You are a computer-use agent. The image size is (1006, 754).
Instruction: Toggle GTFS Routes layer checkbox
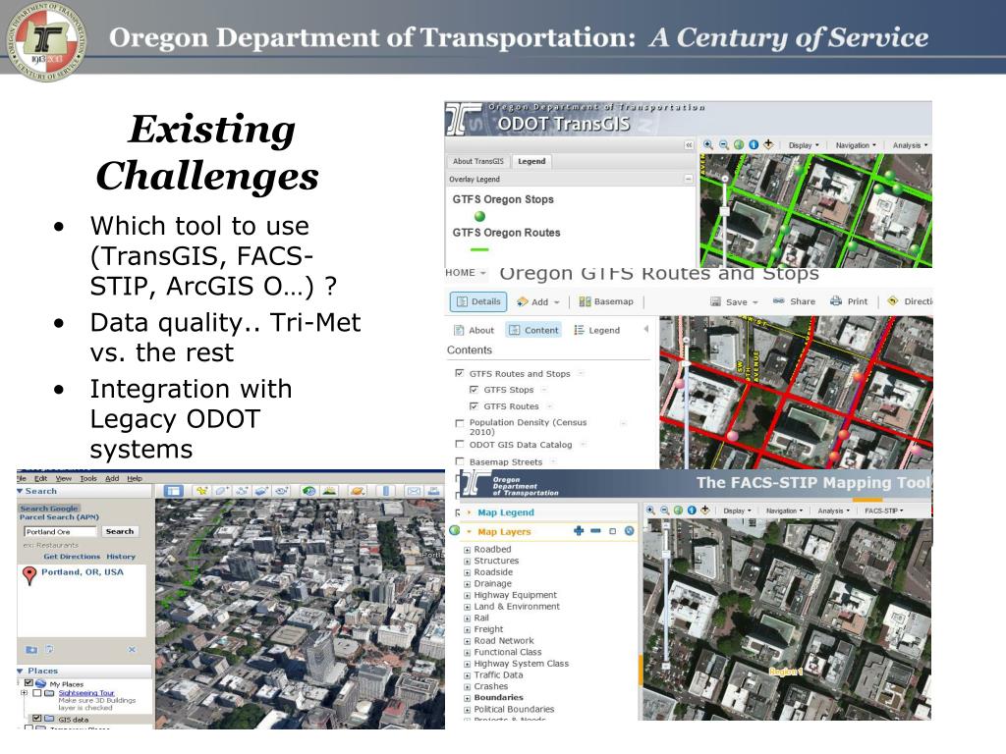474,405
